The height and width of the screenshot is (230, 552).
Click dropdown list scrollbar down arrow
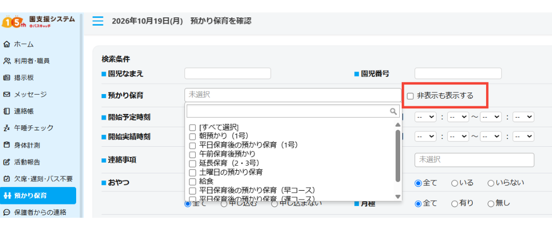coord(398,197)
